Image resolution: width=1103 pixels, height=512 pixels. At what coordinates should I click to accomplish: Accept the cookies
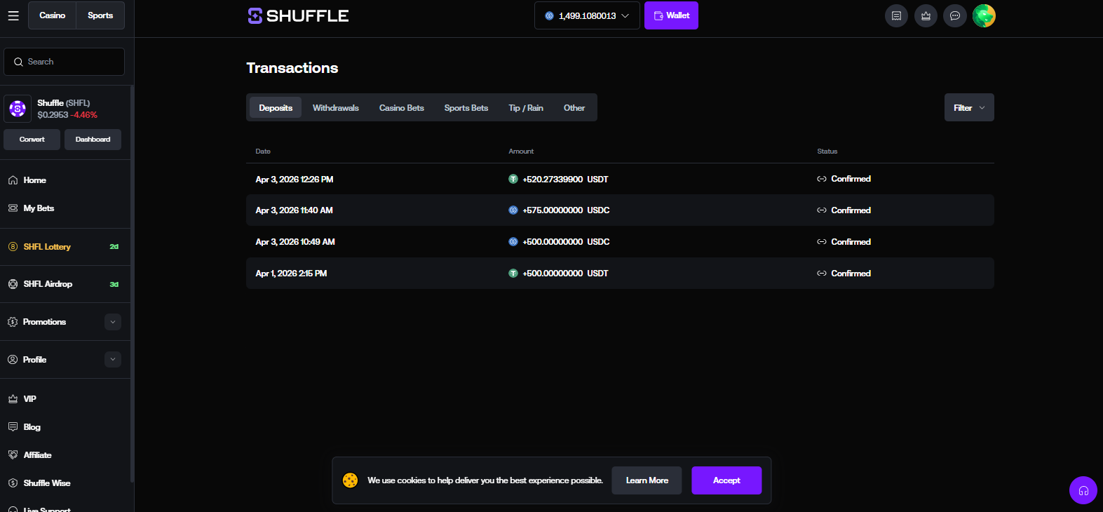(726, 480)
